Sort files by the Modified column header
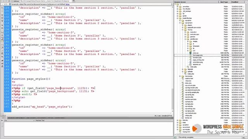 pos(238,2)
